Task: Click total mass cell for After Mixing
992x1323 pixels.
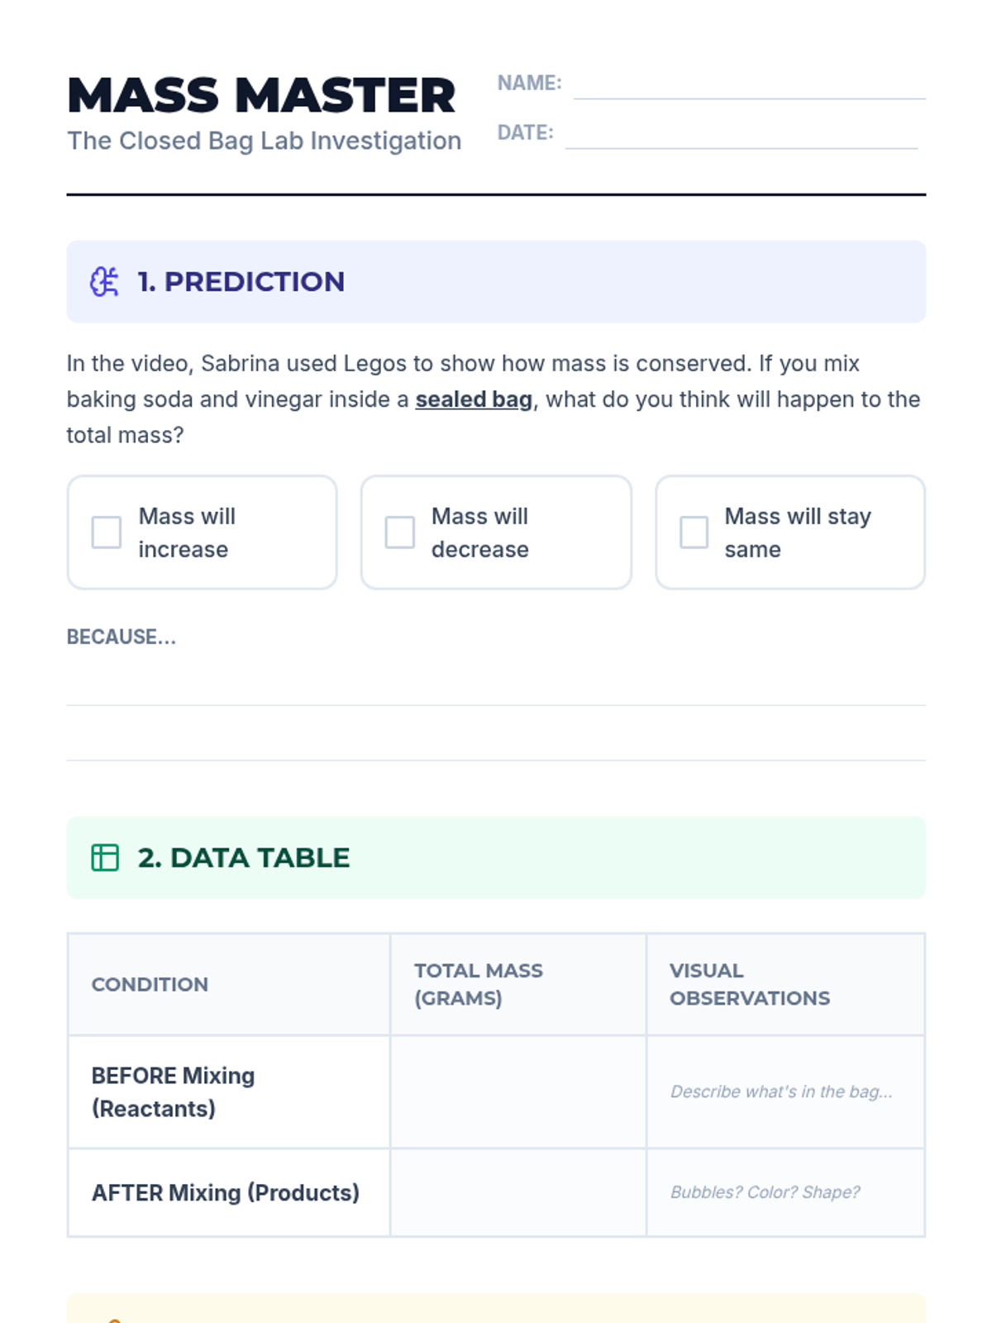Action: 517,1192
